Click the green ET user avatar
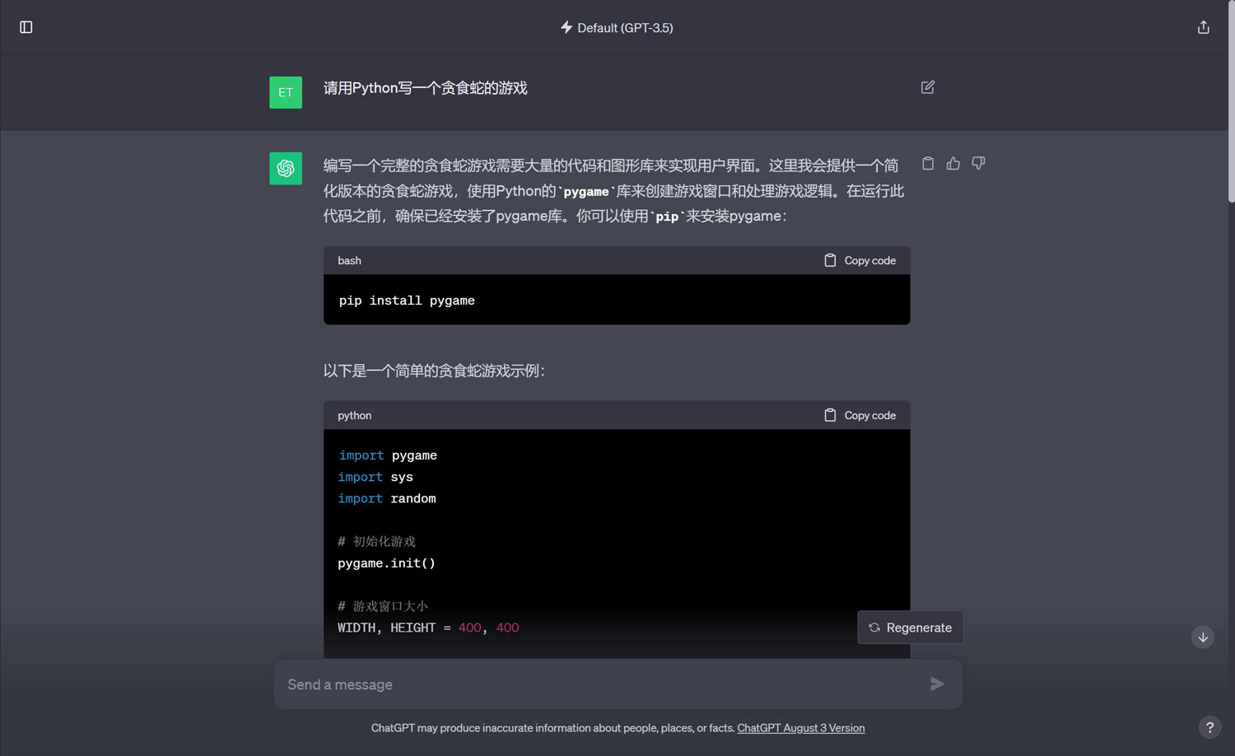 point(286,92)
